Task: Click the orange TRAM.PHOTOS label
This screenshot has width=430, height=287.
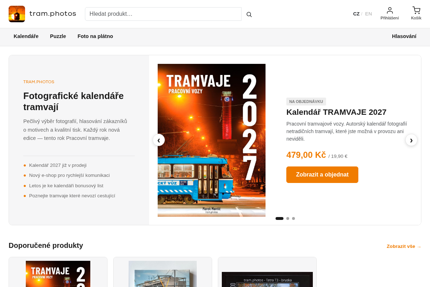Action: pos(39,82)
